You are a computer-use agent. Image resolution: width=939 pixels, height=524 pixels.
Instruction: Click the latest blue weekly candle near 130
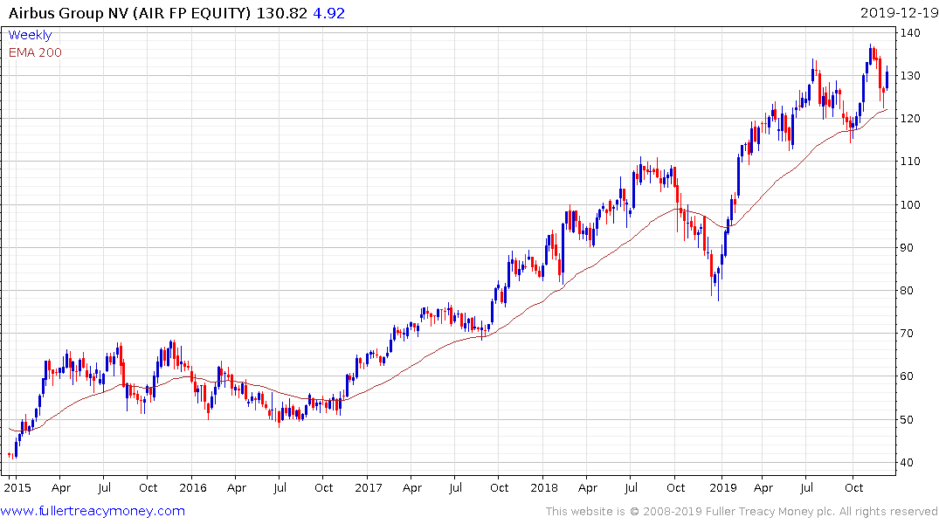click(x=887, y=79)
